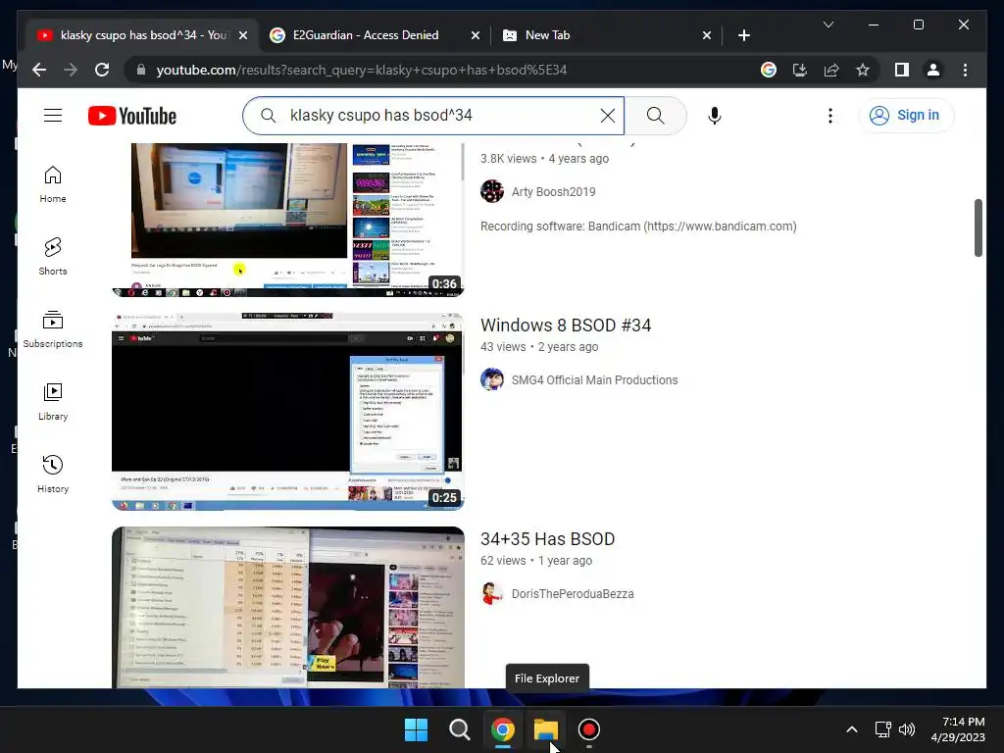
Task: Sign in to YouTube
Action: (905, 116)
